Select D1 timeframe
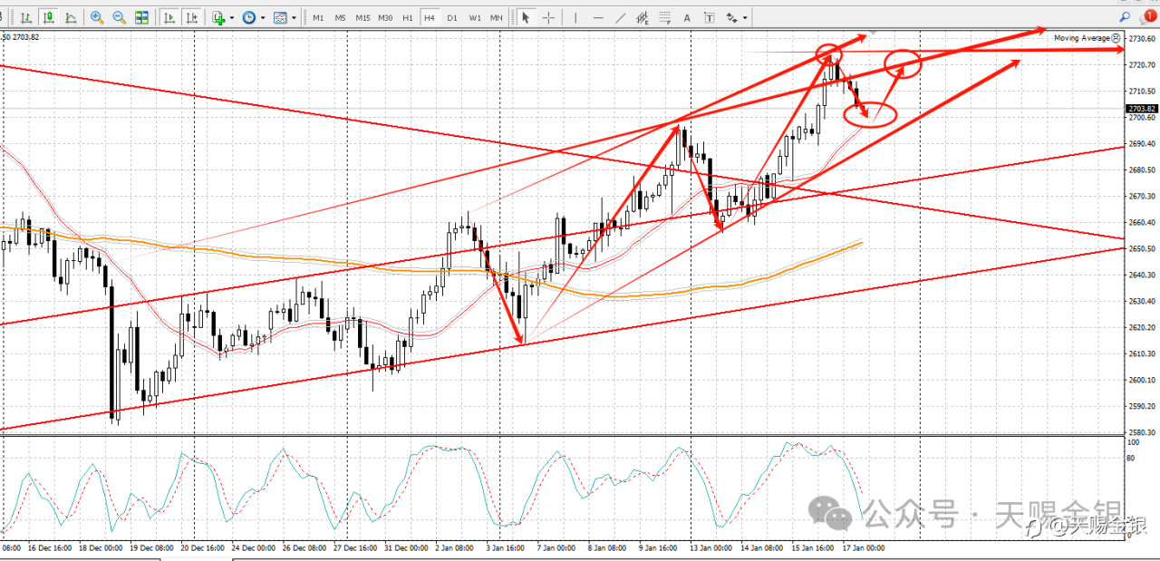 [x=451, y=17]
